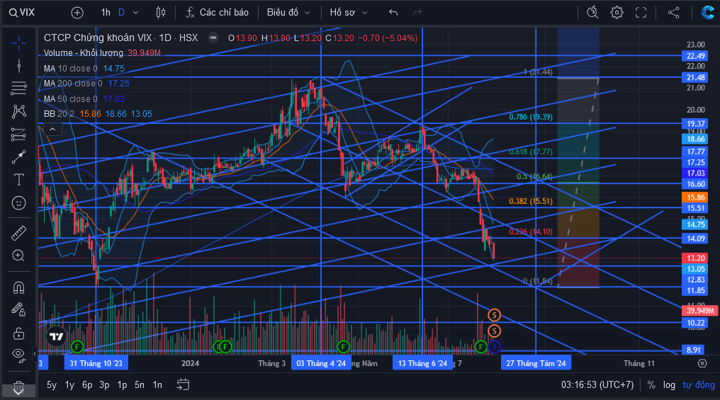Open the blue C profile logo
This screenshot has width=720, height=400.
click(x=708, y=12)
